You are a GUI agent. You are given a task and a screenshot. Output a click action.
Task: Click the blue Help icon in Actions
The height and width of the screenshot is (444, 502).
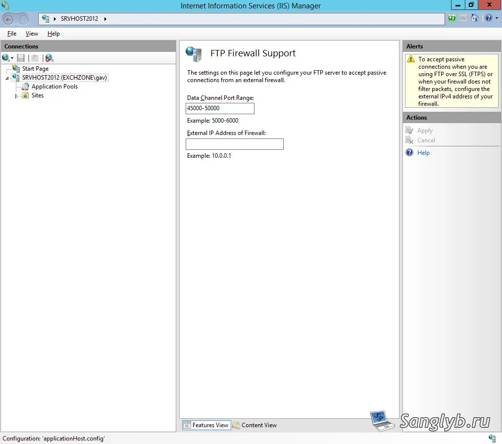(409, 152)
